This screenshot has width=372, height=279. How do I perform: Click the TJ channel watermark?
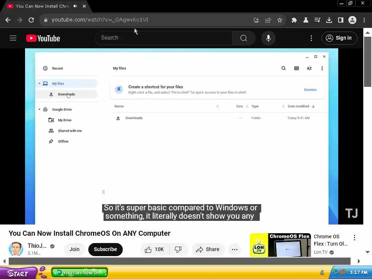pyautogui.click(x=351, y=213)
